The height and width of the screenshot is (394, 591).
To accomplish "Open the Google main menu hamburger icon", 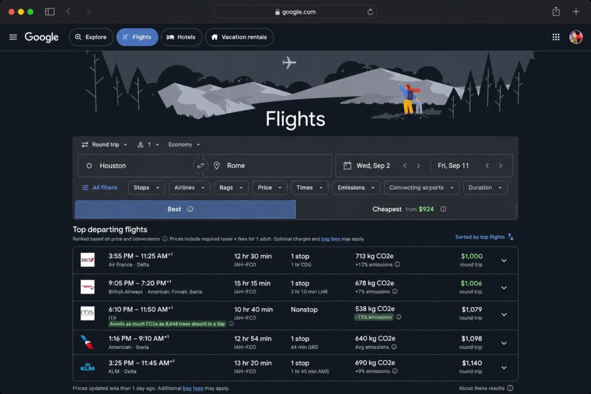I will [x=13, y=37].
